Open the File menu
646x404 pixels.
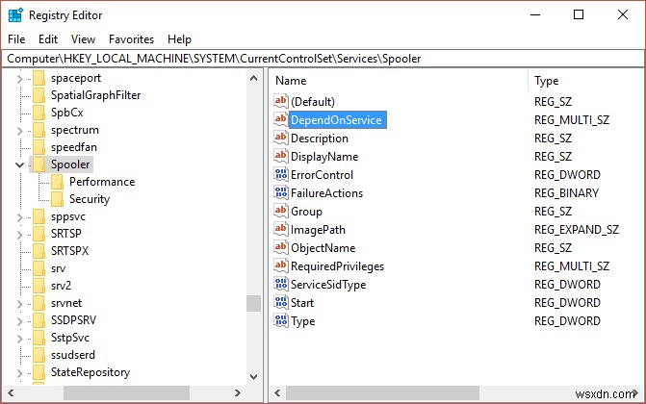click(x=16, y=39)
